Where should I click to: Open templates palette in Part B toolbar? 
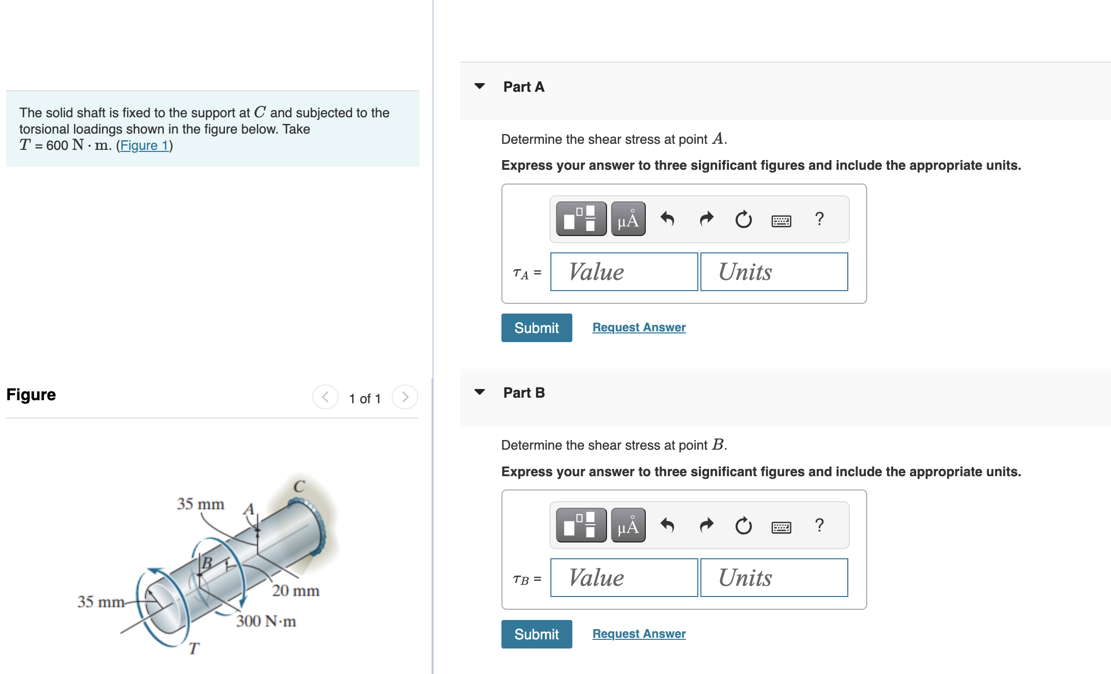(x=581, y=525)
